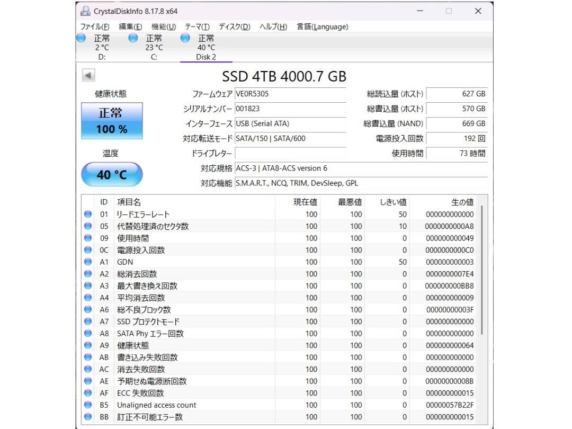The width and height of the screenshot is (572, 429).
Task: Click blue status dot for ID 0C row
Action: coord(88,250)
